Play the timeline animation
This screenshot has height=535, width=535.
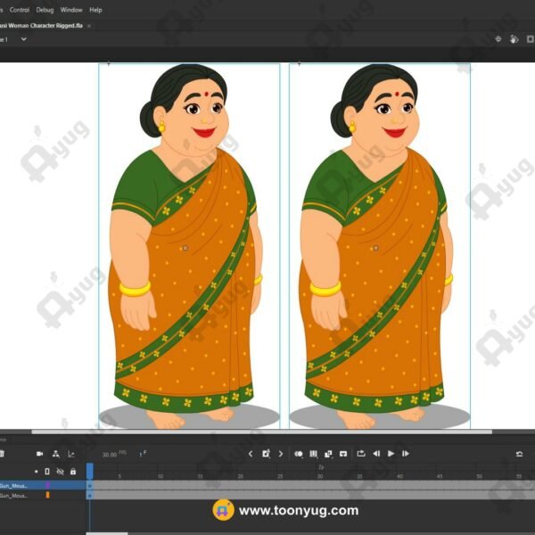(x=391, y=454)
